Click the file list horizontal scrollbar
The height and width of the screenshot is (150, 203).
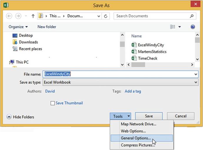coord(159,65)
